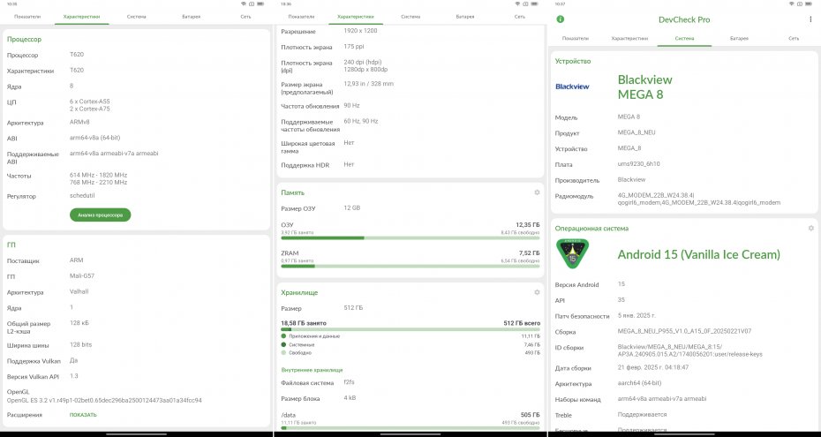Open the gear icon in the Операционная система card
Image resolution: width=821 pixels, height=437 pixels.
click(x=811, y=228)
